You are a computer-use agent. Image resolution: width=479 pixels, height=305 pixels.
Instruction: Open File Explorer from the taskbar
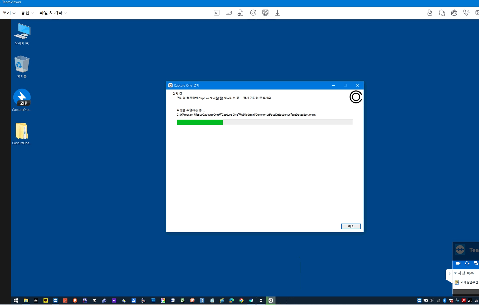point(26,301)
